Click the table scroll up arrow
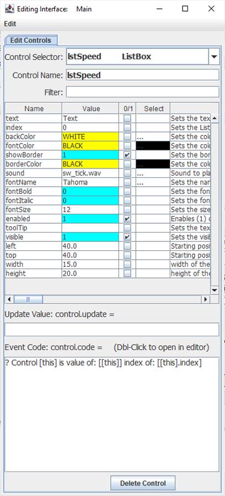 point(215,119)
